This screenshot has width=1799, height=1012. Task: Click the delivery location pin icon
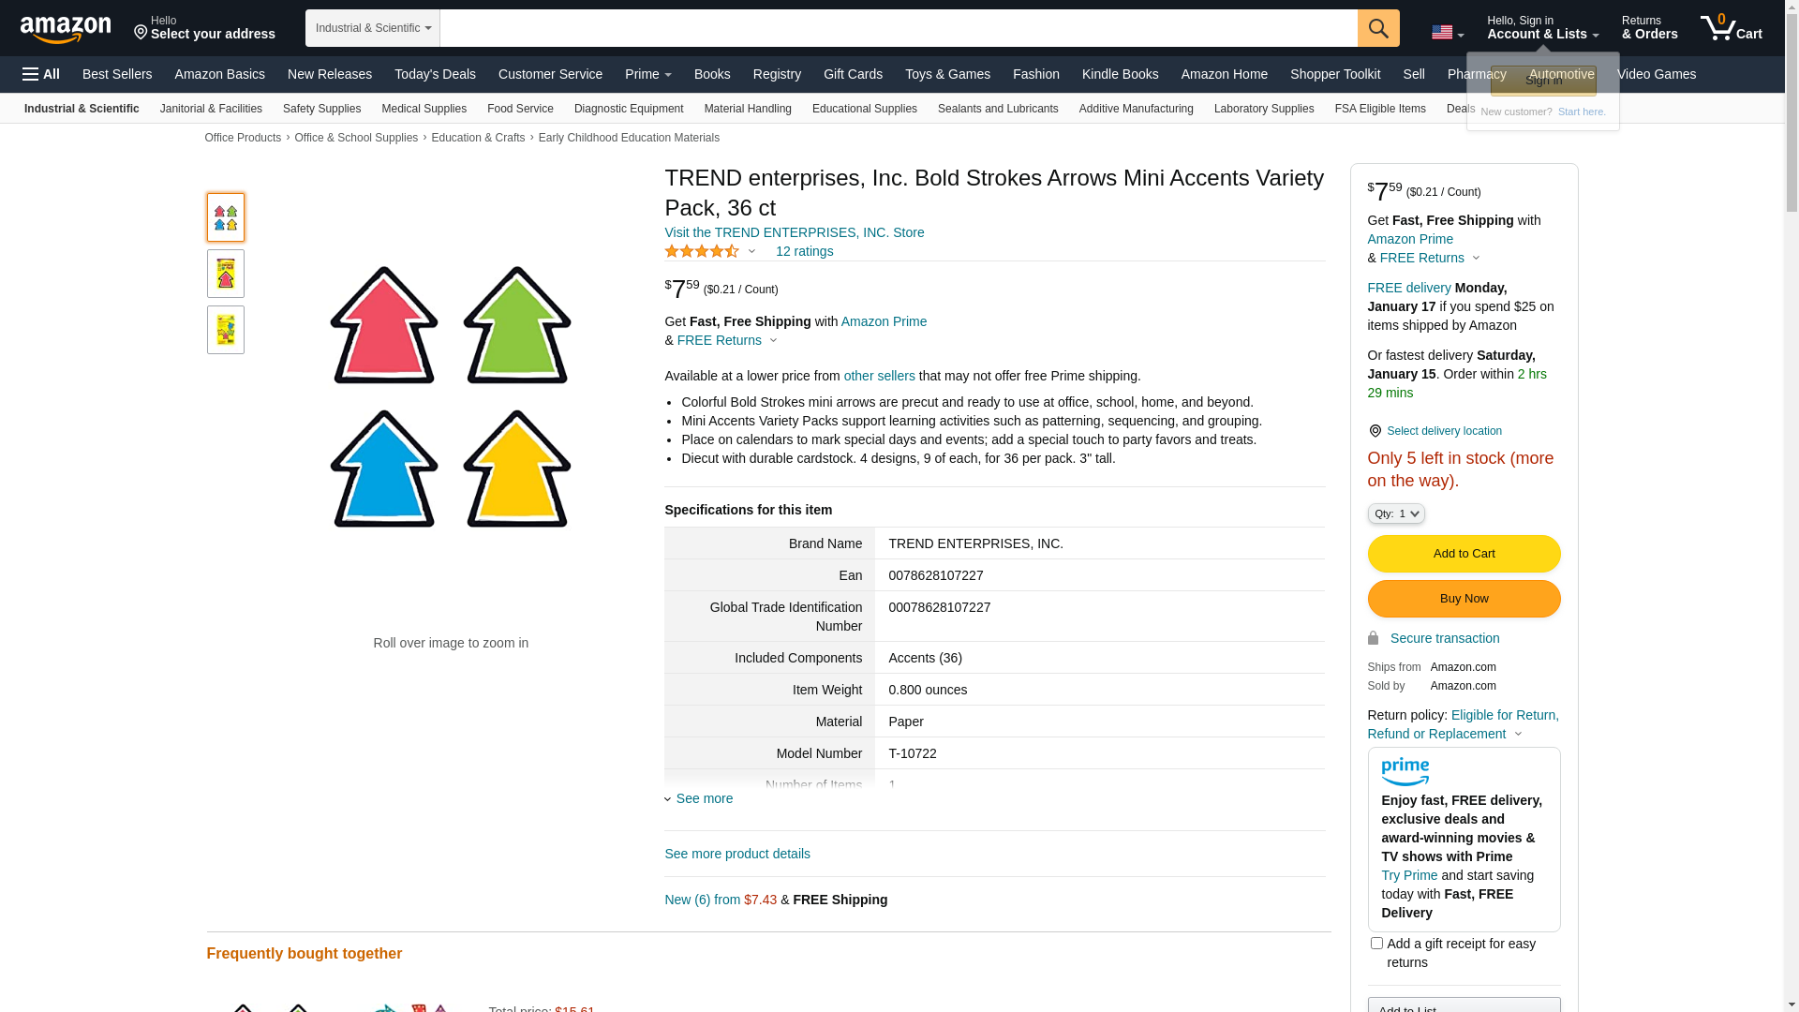pos(1375,431)
